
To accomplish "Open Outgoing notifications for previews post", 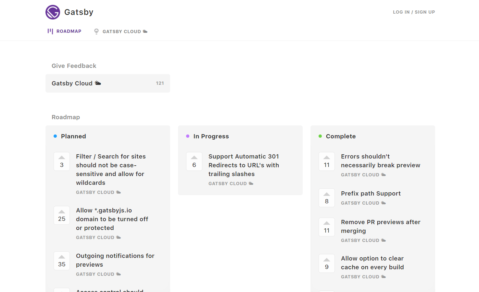I will click(x=115, y=260).
